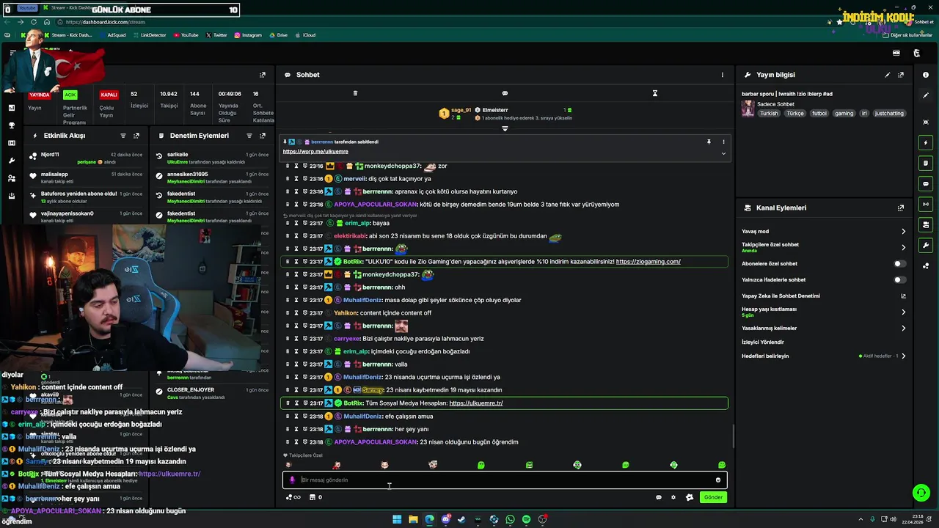
Task: Open the pinned worp.me/ulkuemre link
Action: [x=315, y=152]
